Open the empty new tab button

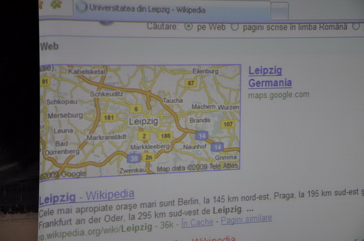pos(280,11)
